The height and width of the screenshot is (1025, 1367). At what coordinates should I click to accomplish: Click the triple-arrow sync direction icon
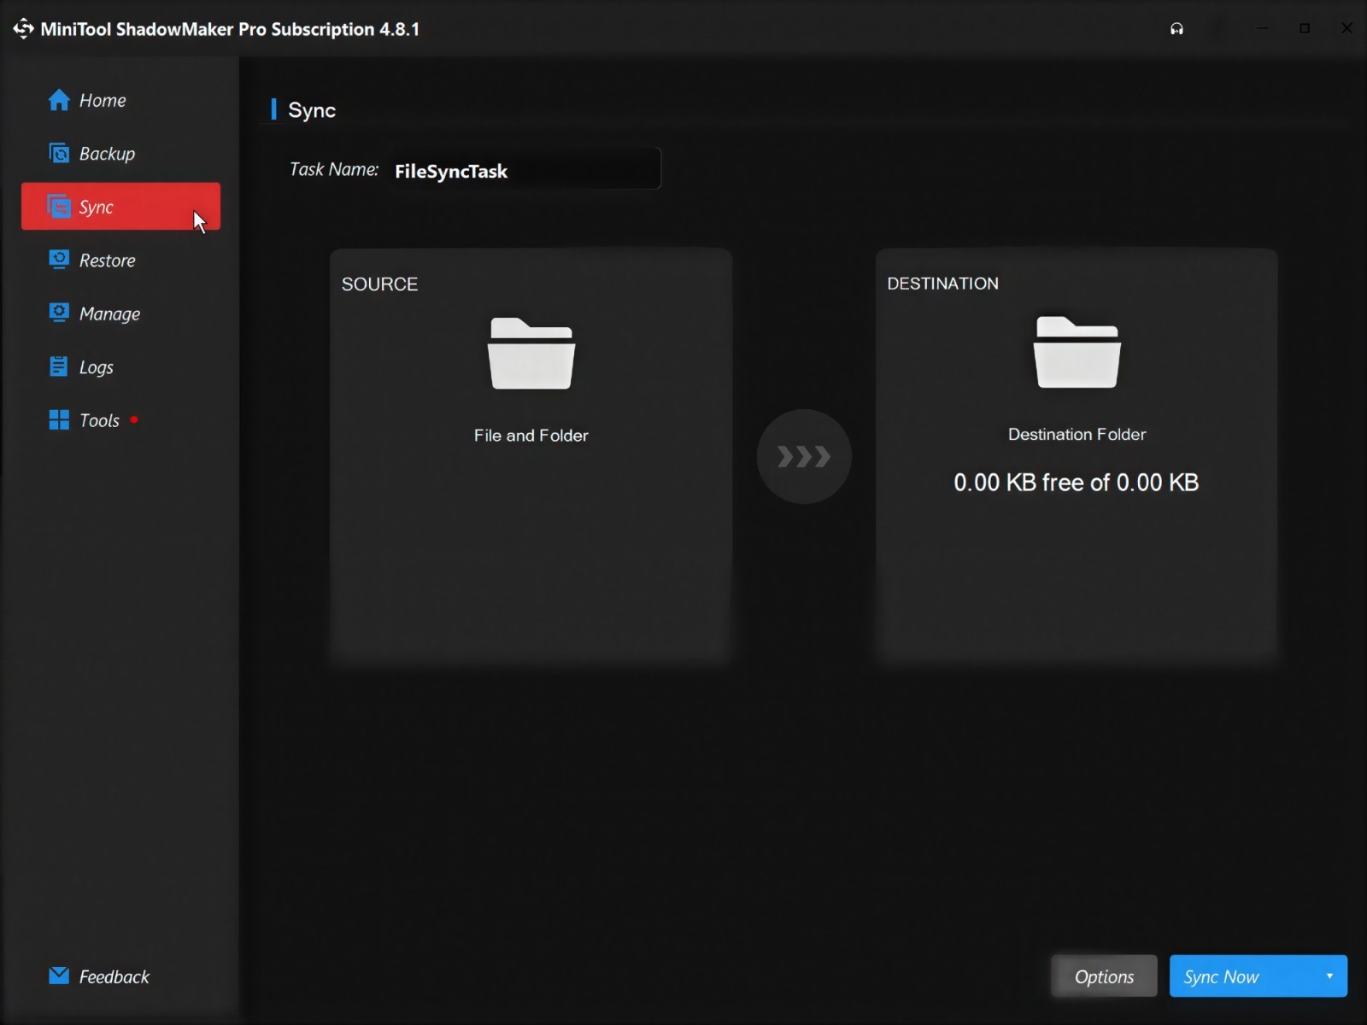tap(804, 457)
